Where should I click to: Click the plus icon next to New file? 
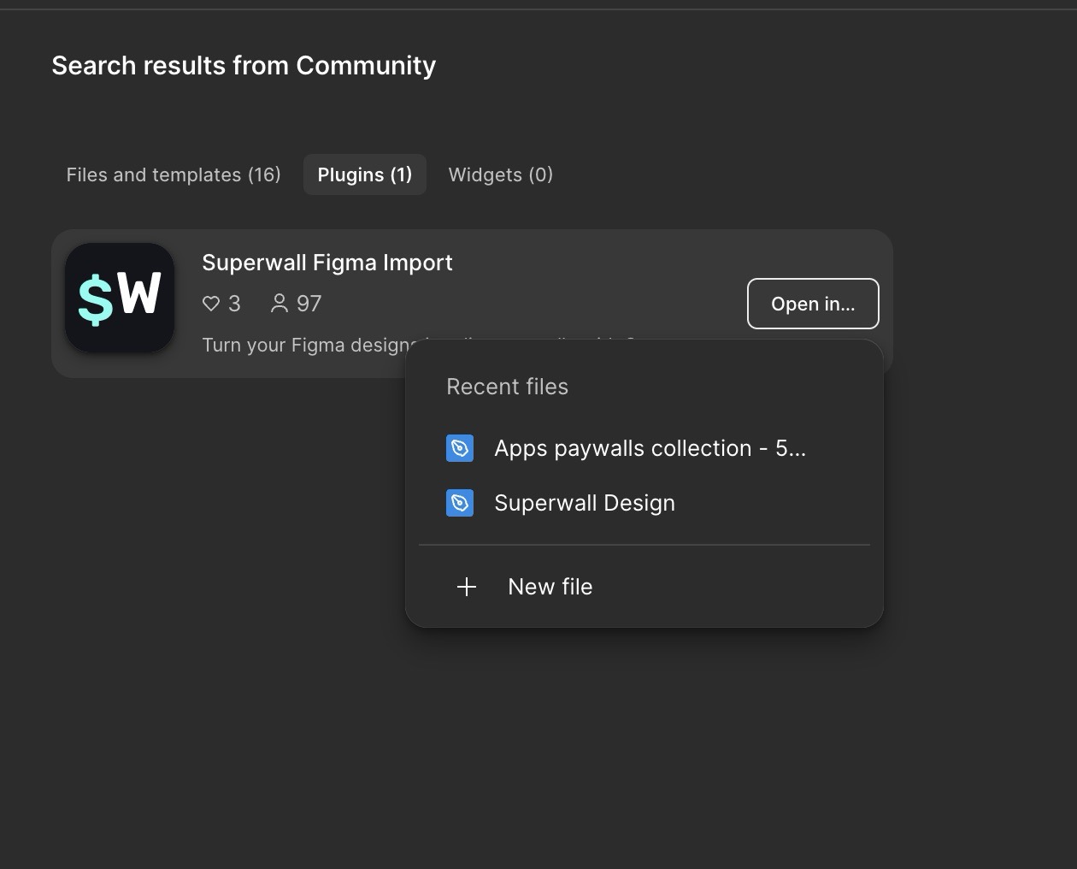tap(467, 587)
